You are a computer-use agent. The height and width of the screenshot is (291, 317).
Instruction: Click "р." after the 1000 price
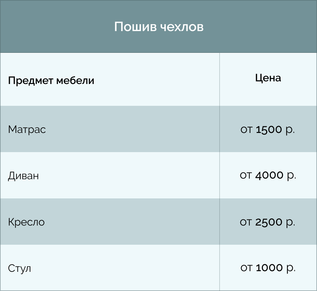coord(290,268)
